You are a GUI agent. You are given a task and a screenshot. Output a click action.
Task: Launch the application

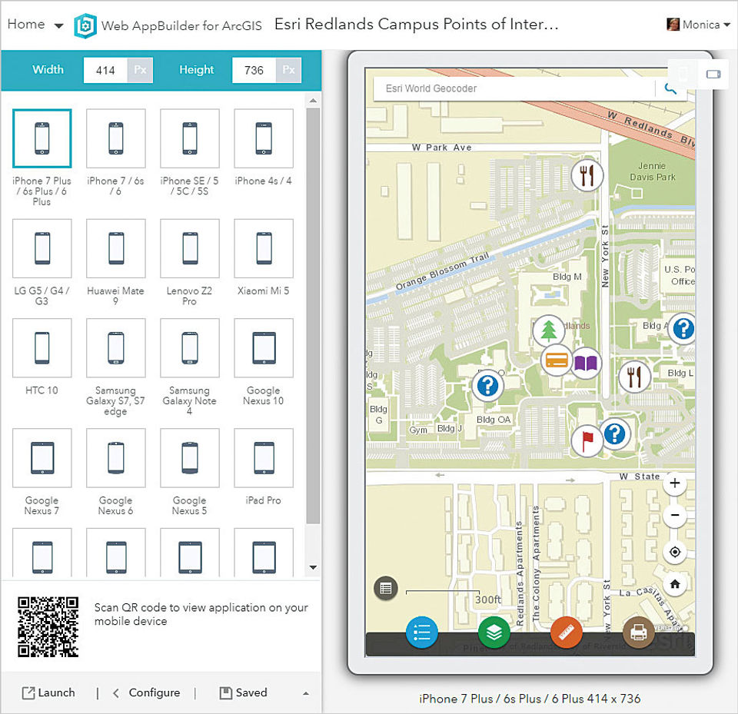coord(48,692)
